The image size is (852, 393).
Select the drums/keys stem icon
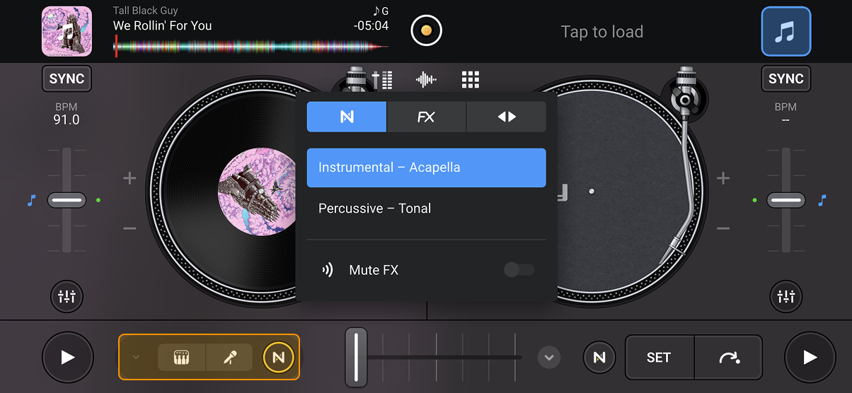tap(182, 358)
